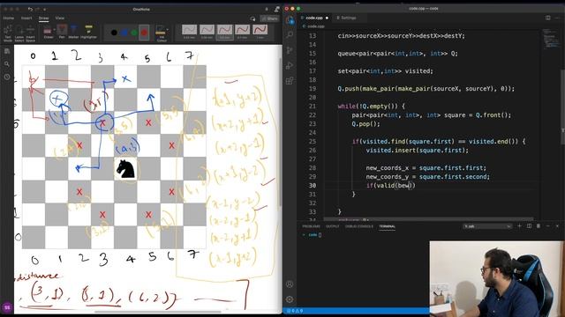Open the View tab in OneNote
This screenshot has height=317, width=565.
[60, 18]
